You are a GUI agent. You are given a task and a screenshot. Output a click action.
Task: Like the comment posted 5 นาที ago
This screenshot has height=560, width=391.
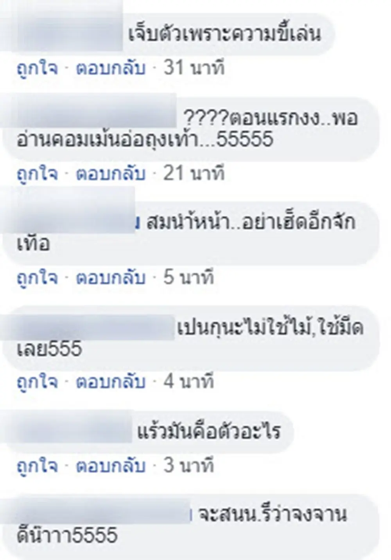[x=37, y=278]
